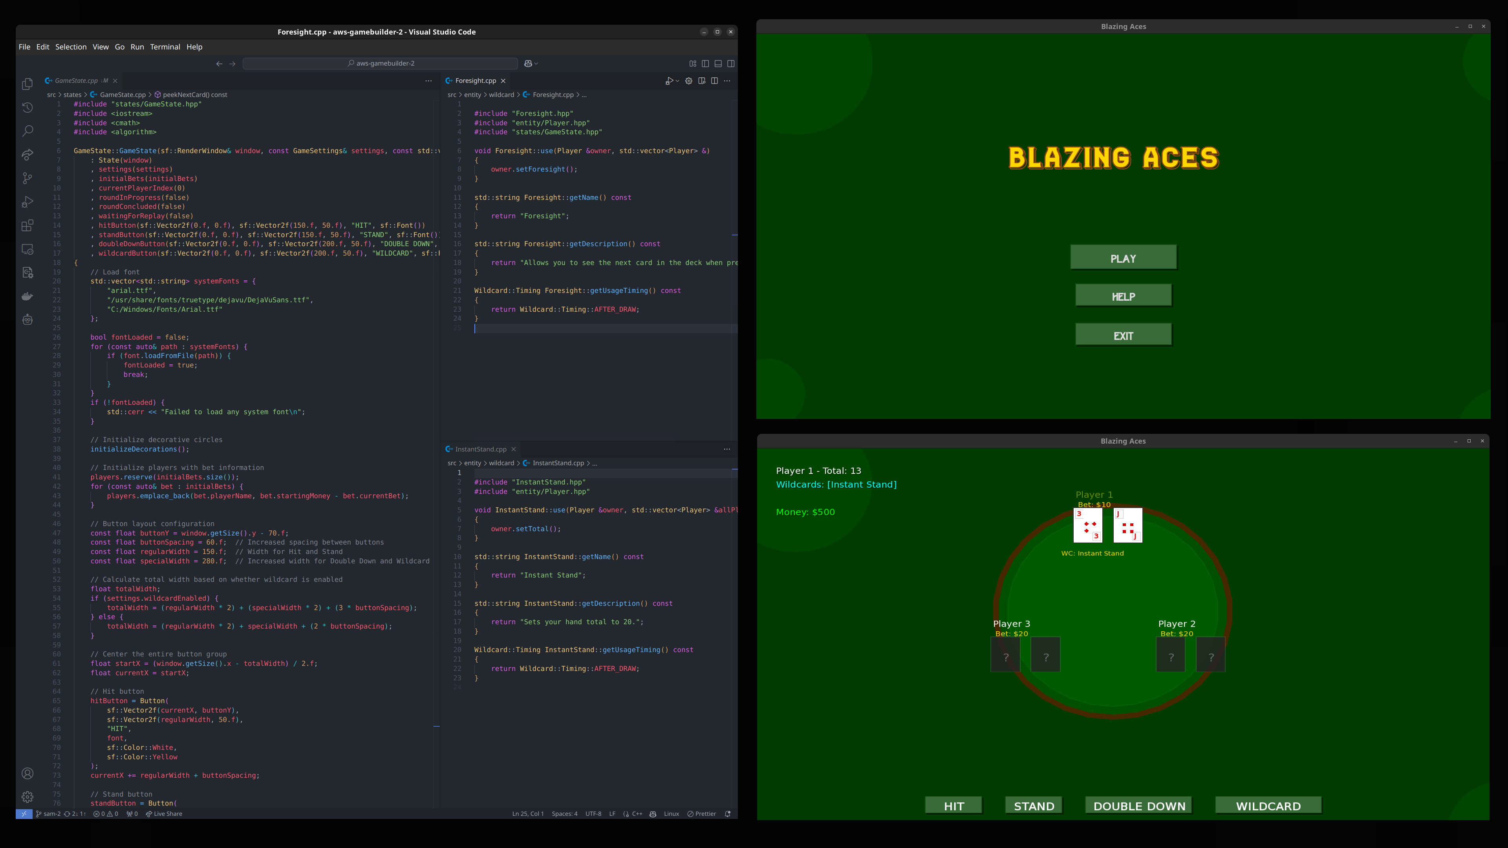Open the Amazon Q robot icon in the sidebar
Viewport: 1508px width, 848px height.
[x=27, y=320]
